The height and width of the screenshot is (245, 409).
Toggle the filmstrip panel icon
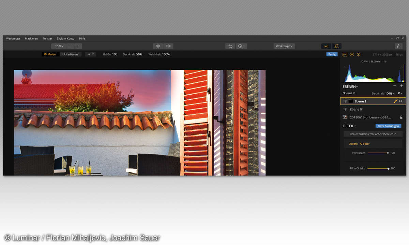pyautogui.click(x=326, y=46)
